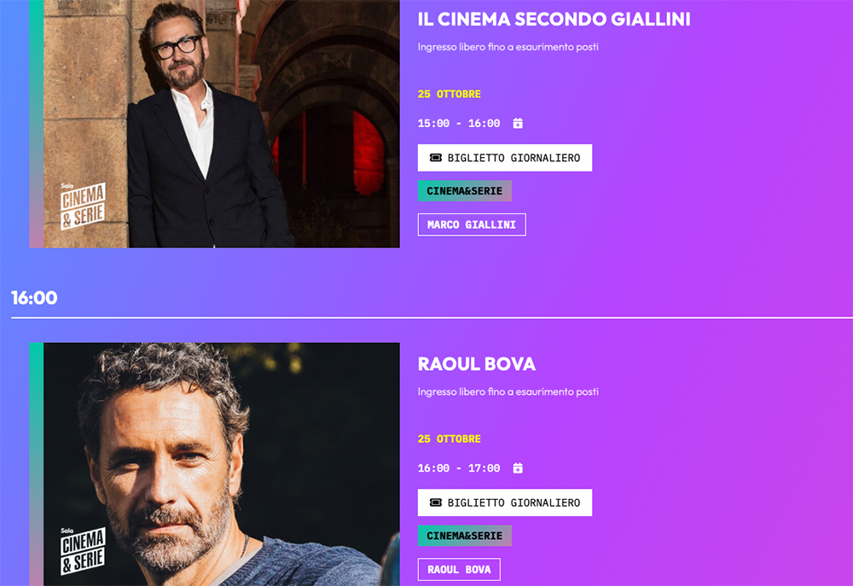Image resolution: width=853 pixels, height=586 pixels.
Task: Select CINEMA&SERIE tag under Raoul Bova event
Action: click(464, 536)
